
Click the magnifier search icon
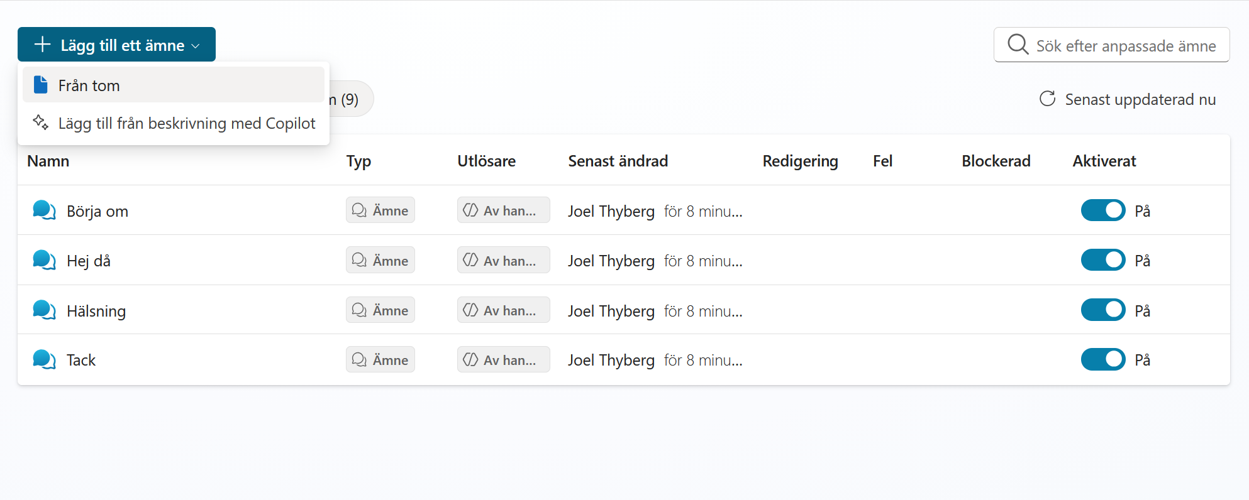1018,45
